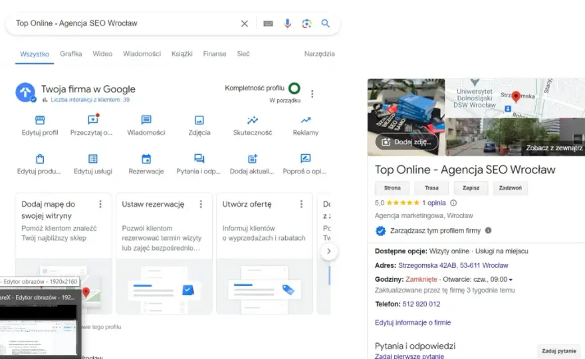585x359 pixels.
Task: Open three-dot menu on Dodaj mapę card
Action: click(x=100, y=204)
